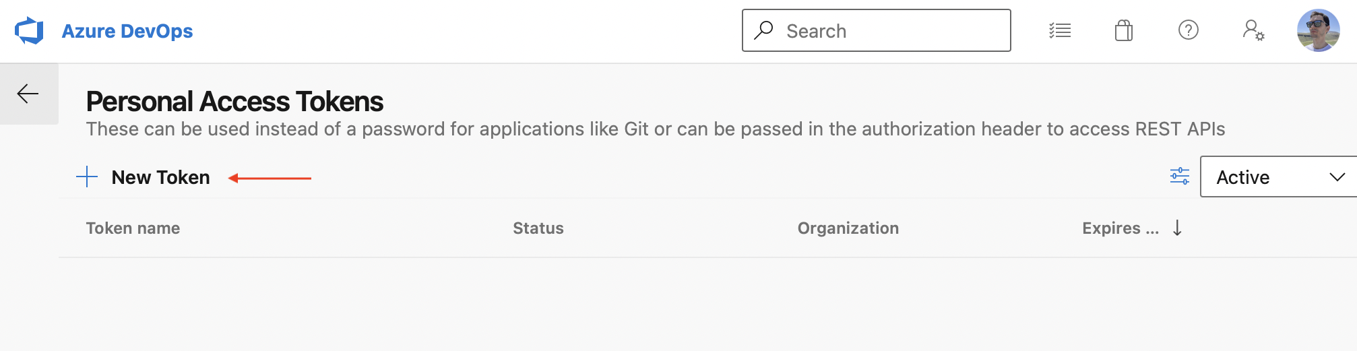Open the Active status dropdown
The width and height of the screenshot is (1357, 351).
coord(1267,177)
